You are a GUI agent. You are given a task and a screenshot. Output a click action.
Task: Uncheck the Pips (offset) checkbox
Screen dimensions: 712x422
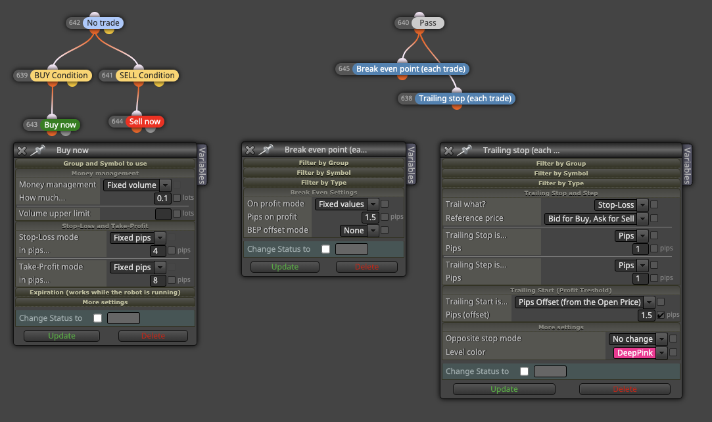[x=661, y=315]
